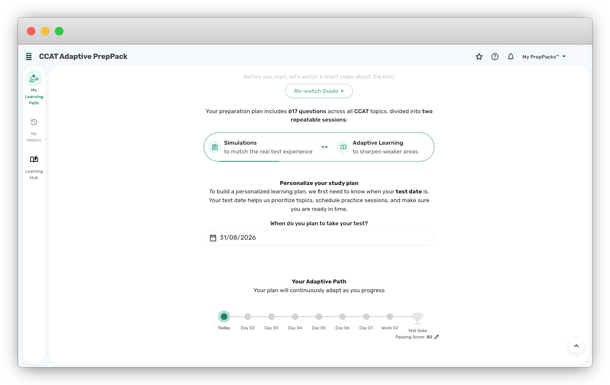Click the 'Your Adaptive Path' heading
610x385 pixels.
coord(319,282)
